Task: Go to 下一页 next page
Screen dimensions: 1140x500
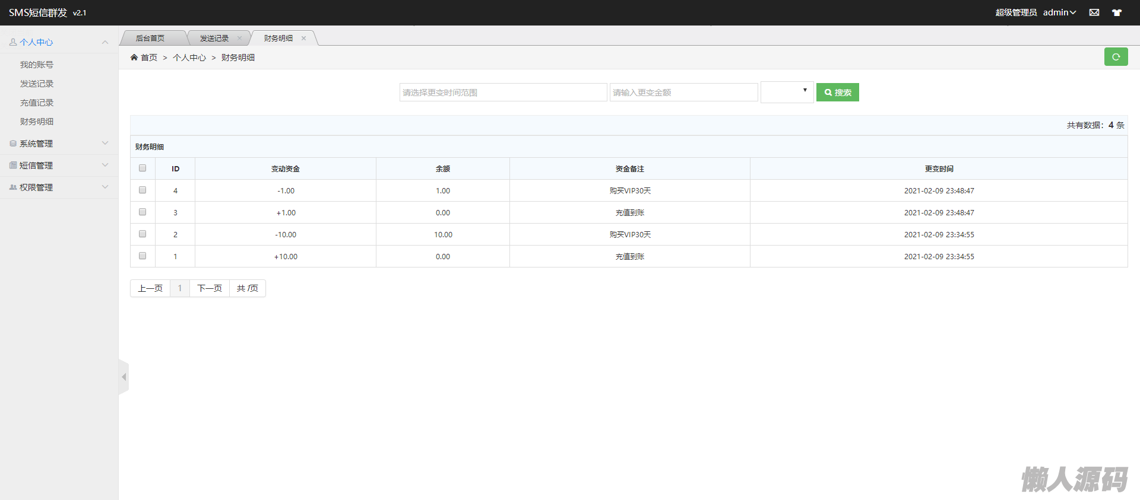Action: tap(209, 288)
